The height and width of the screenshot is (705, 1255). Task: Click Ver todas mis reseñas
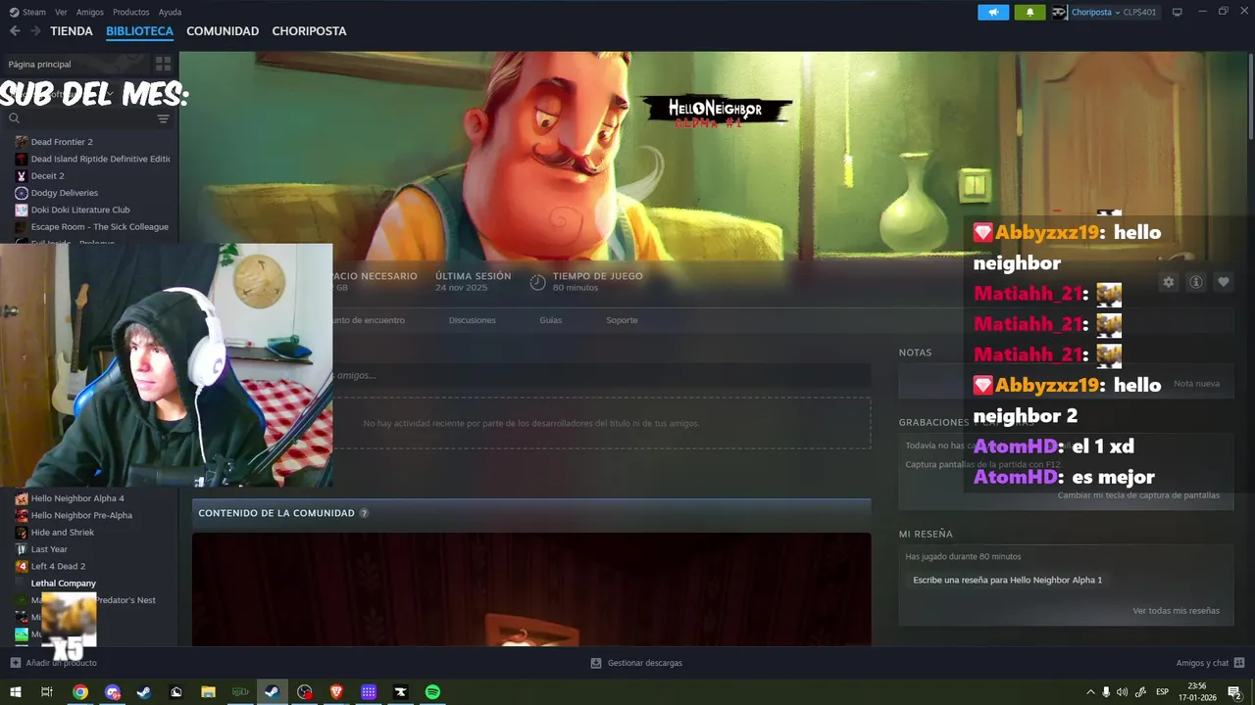coord(1176,611)
